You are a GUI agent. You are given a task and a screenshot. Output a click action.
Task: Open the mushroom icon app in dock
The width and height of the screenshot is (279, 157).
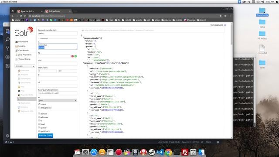tap(143, 152)
